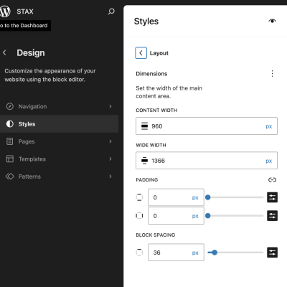Viewport: 287px width, 287px height.
Task: Unlink padding sides icon
Action: (x=272, y=179)
